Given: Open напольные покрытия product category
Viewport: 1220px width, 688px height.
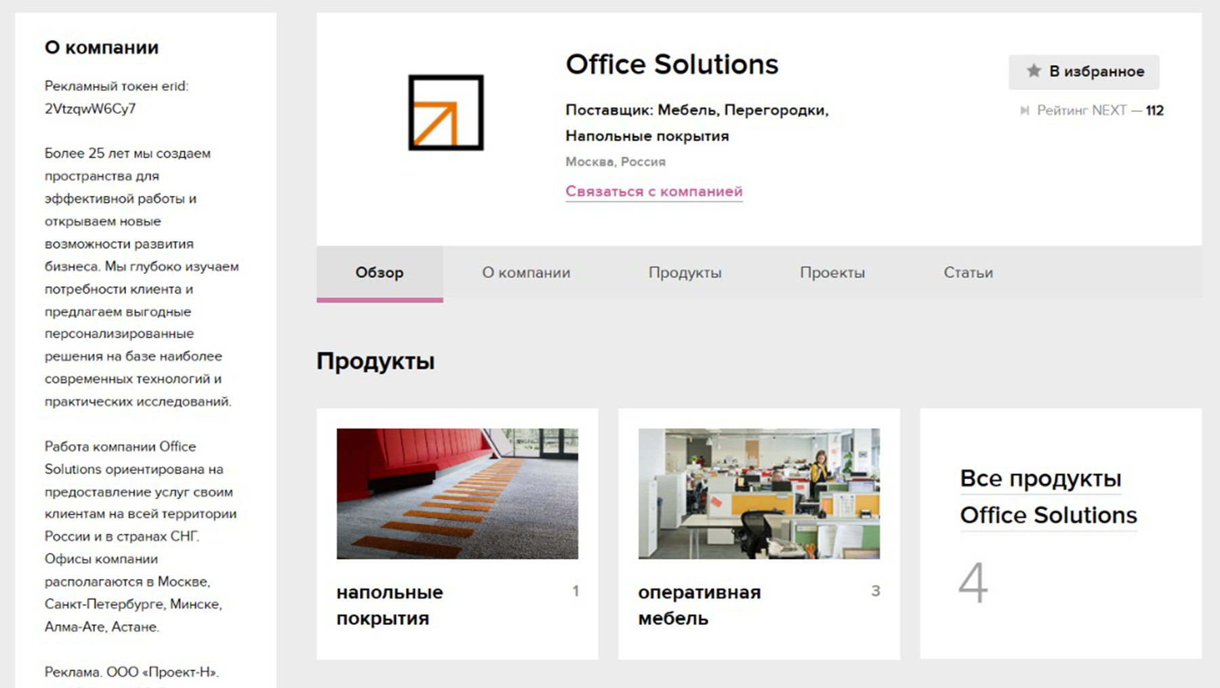Looking at the screenshot, I should coord(390,605).
